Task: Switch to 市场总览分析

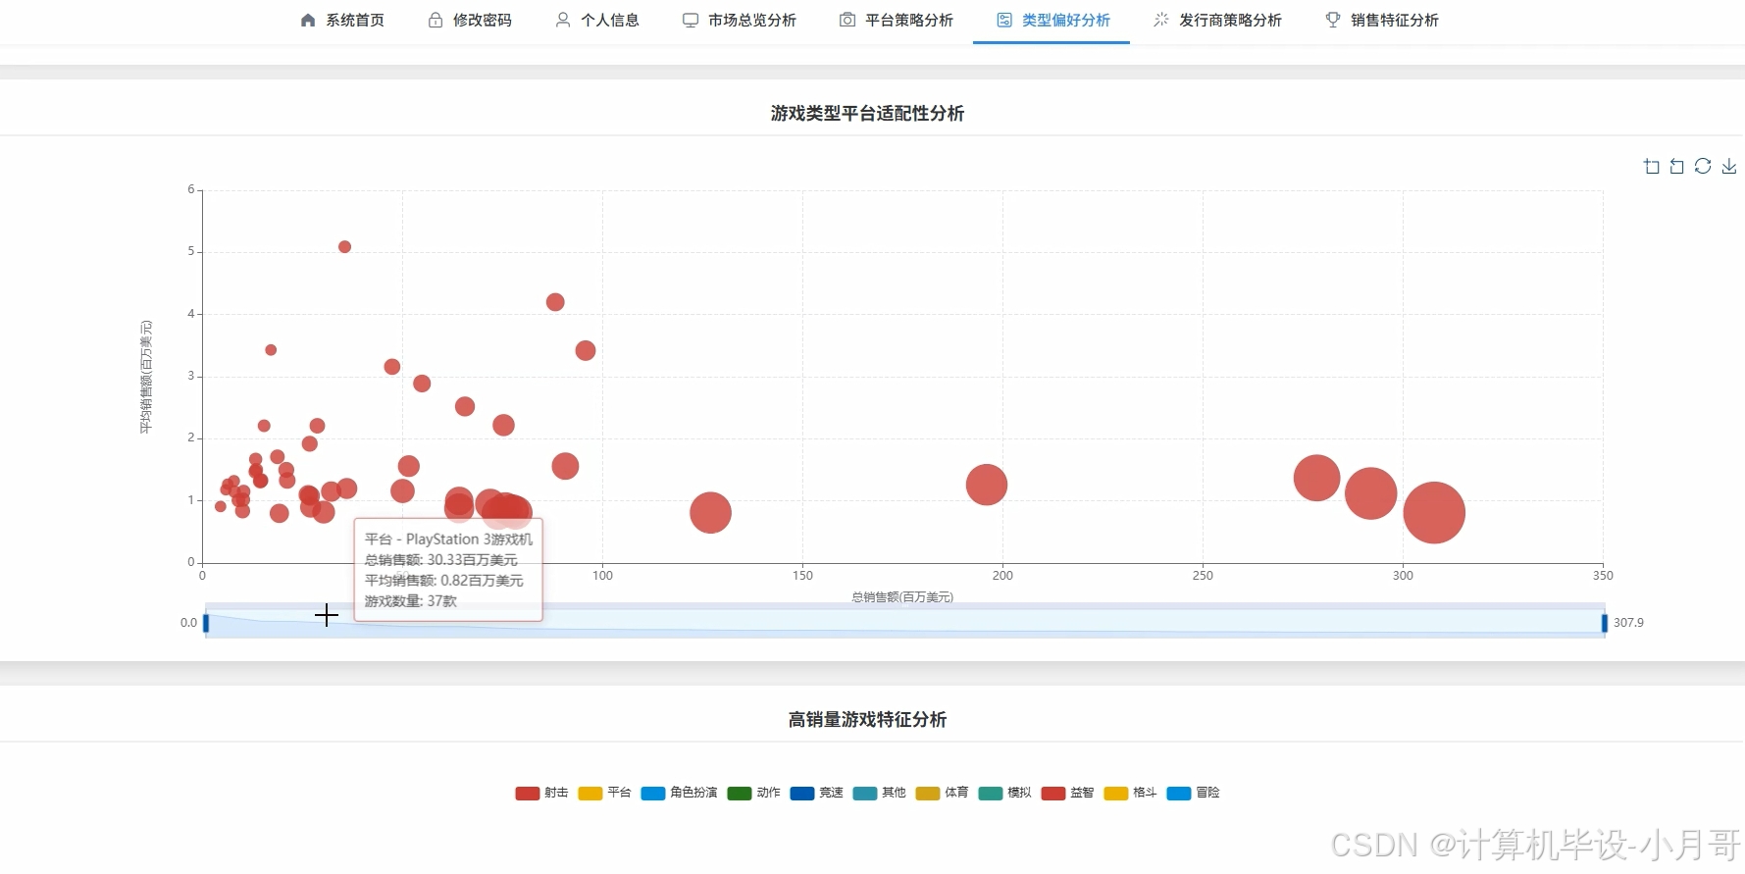Action: 740,20
